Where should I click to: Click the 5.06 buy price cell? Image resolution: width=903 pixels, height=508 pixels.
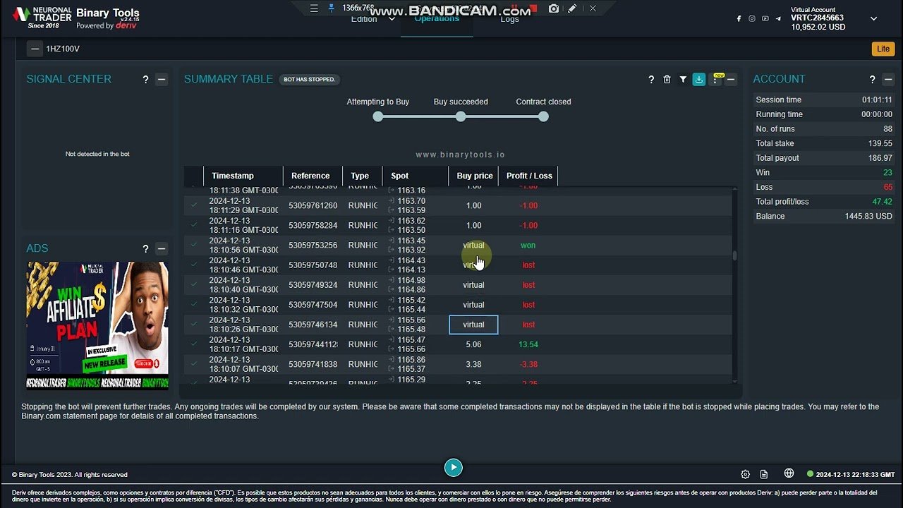point(473,344)
